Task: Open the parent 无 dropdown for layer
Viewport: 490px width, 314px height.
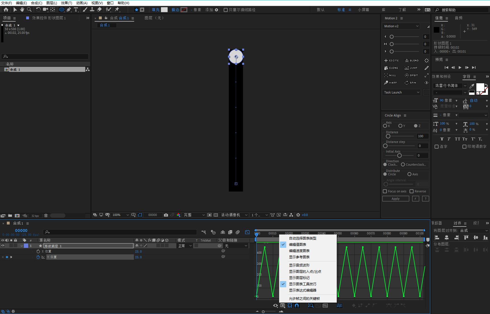Action: point(236,246)
